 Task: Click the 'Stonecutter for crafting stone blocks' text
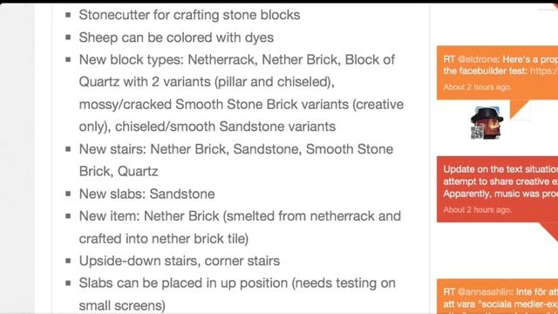click(189, 15)
